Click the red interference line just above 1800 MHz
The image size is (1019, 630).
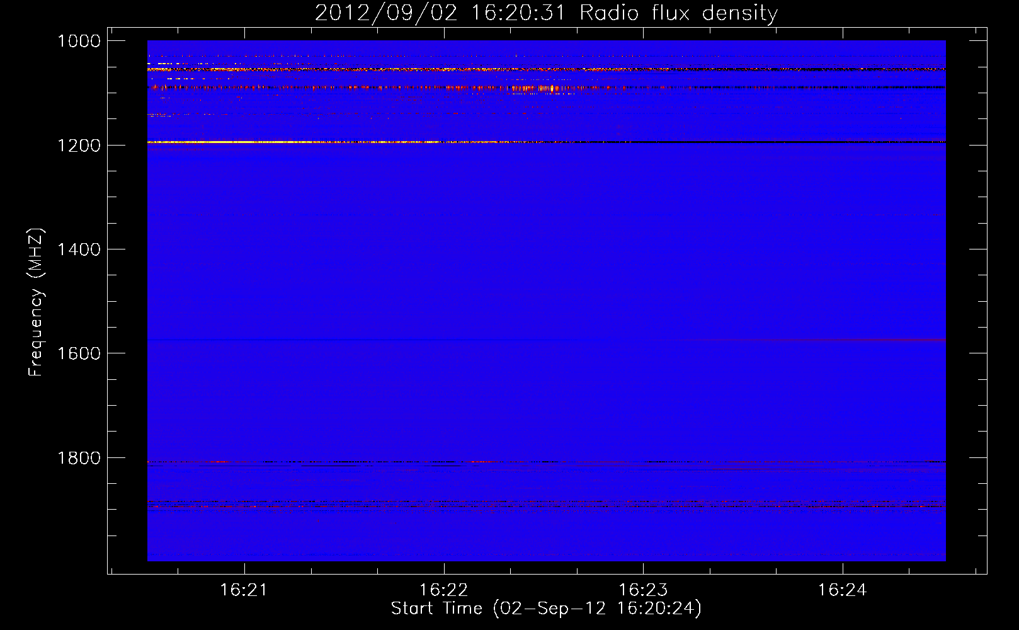click(x=546, y=462)
